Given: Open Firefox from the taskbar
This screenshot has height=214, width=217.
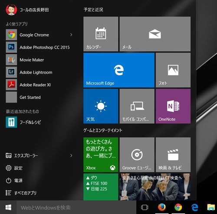Looking at the screenshot, I should tap(161, 208).
